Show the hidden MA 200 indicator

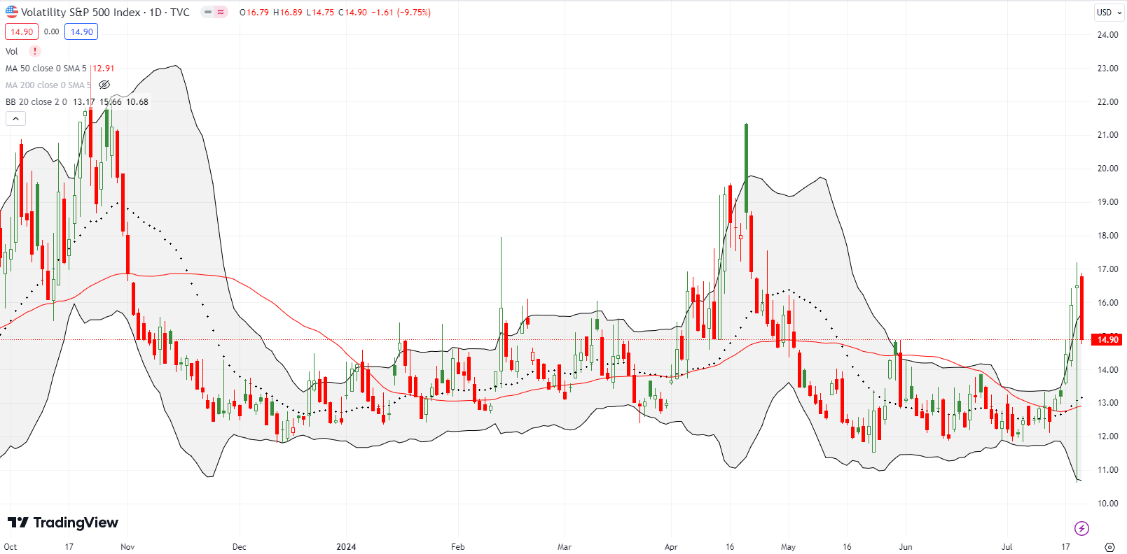104,85
